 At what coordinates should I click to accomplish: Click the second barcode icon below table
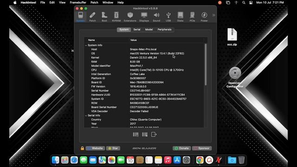(145, 135)
